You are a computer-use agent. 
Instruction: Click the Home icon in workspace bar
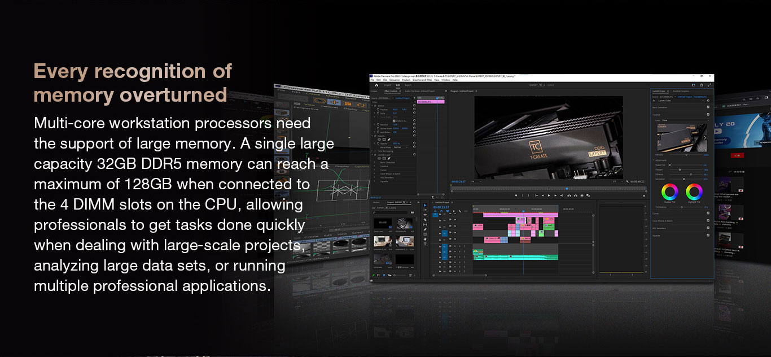376,85
